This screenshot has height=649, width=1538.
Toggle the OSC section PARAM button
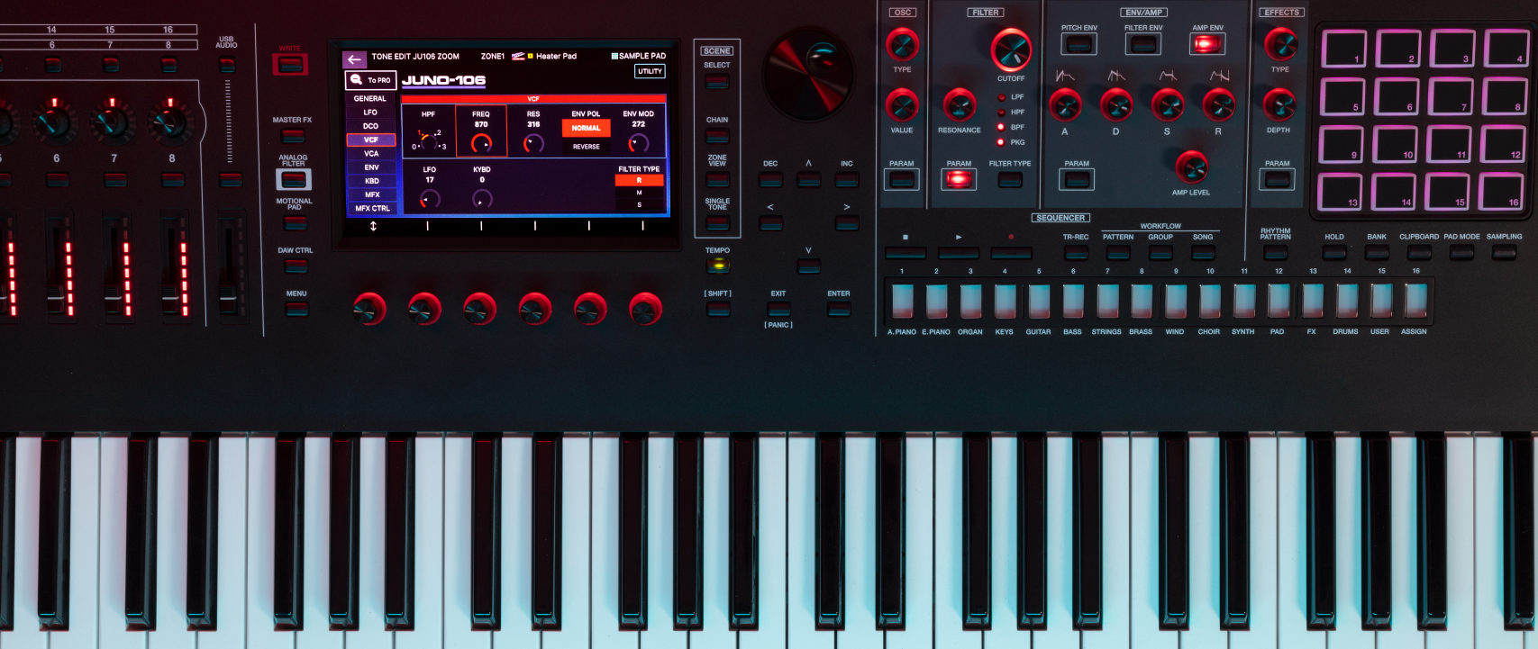pyautogui.click(x=902, y=179)
